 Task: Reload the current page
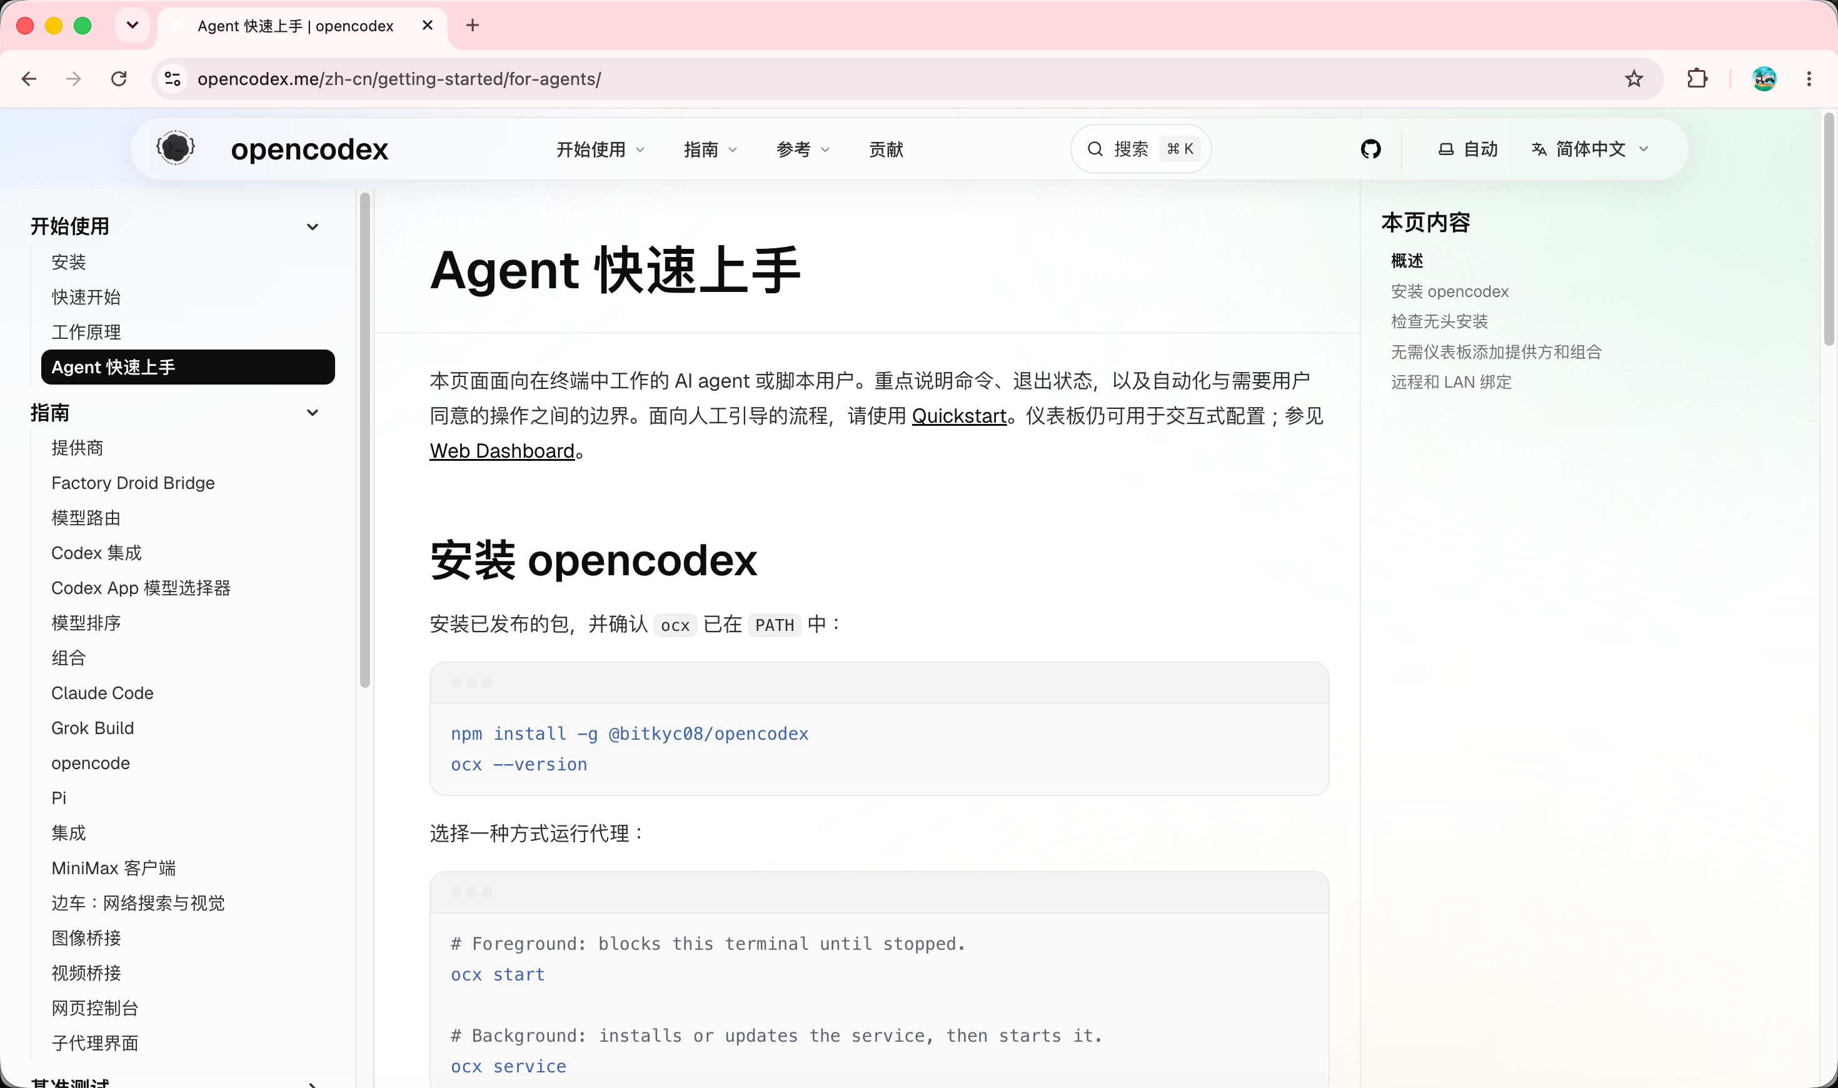(119, 78)
